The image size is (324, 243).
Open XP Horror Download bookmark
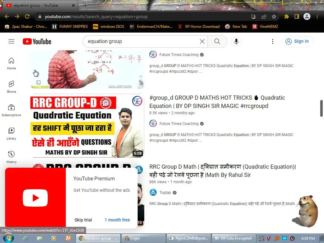199,27
